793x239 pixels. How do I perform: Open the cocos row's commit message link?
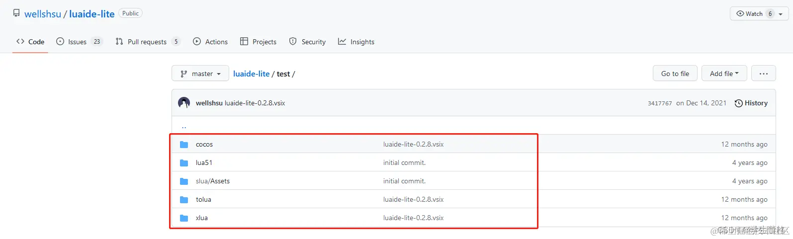[414, 145]
